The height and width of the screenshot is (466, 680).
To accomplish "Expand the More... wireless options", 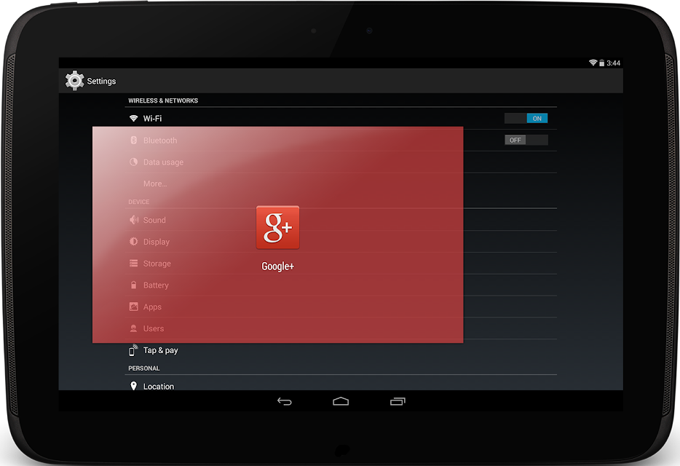I will (341, 183).
